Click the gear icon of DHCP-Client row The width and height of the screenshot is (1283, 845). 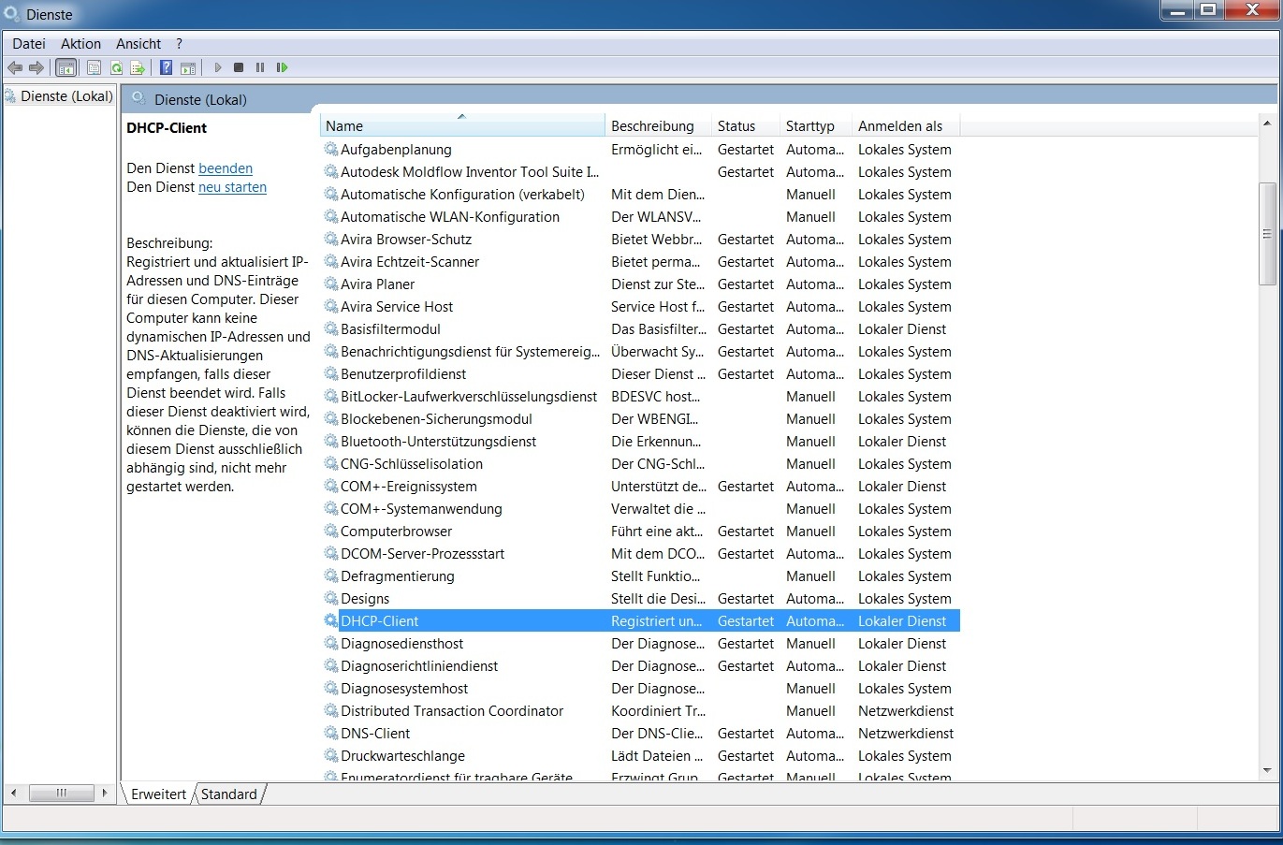point(331,621)
